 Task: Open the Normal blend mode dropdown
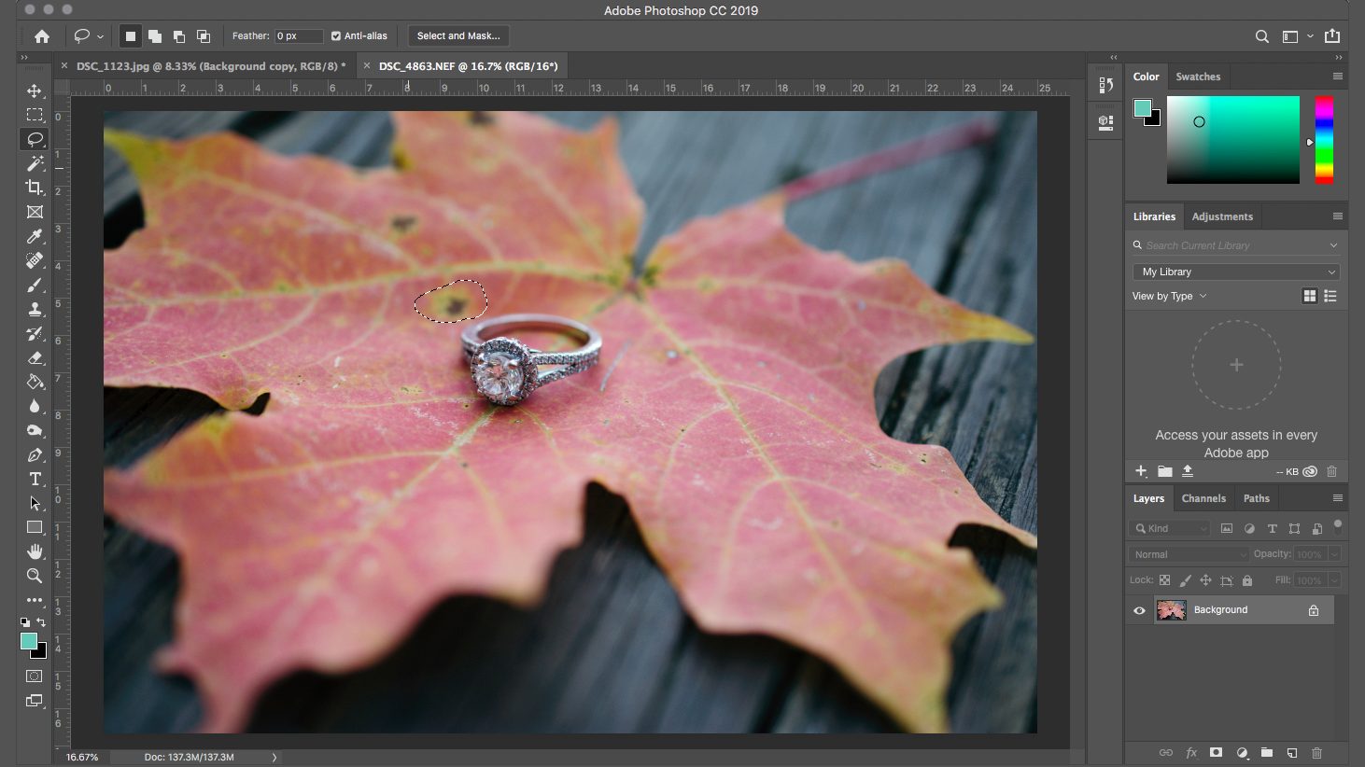click(1189, 554)
